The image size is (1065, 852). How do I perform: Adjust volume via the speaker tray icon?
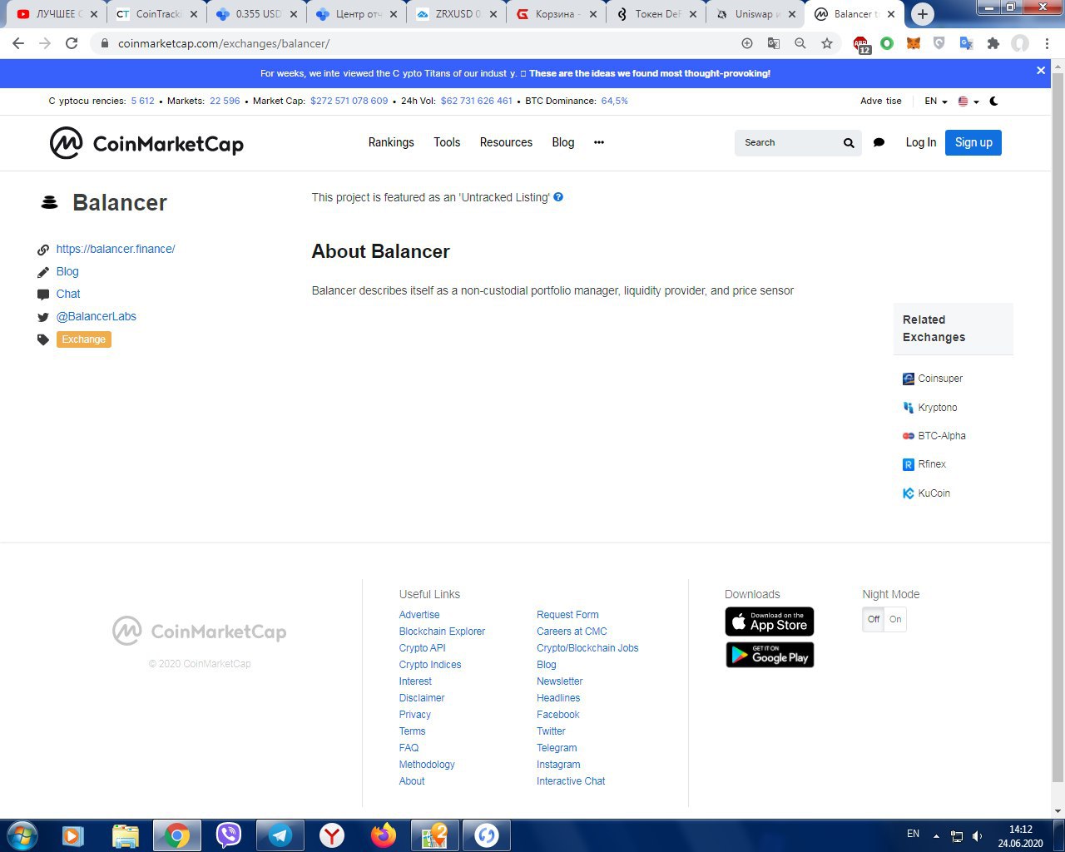click(x=977, y=836)
